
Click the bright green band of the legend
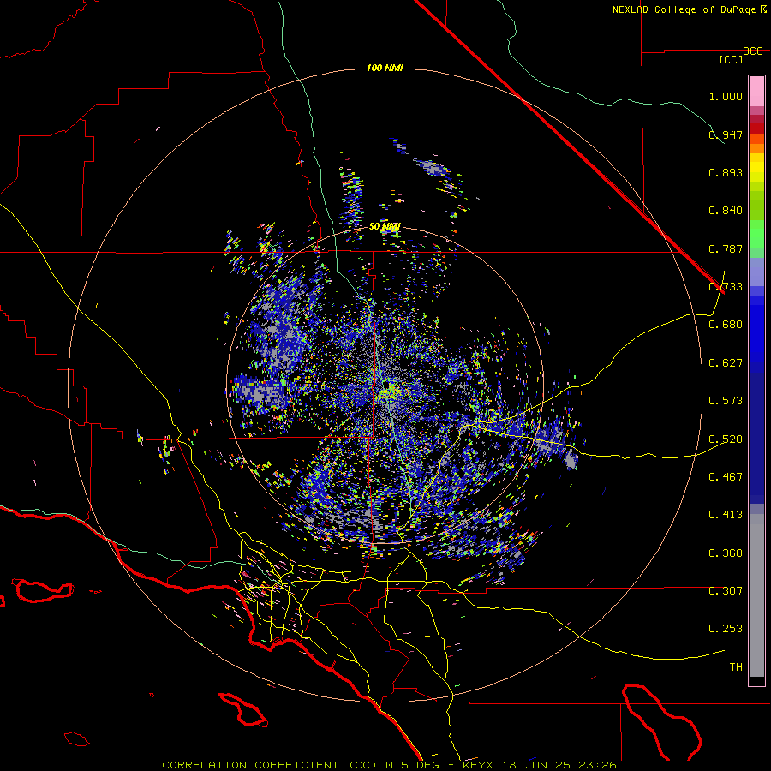756,234
